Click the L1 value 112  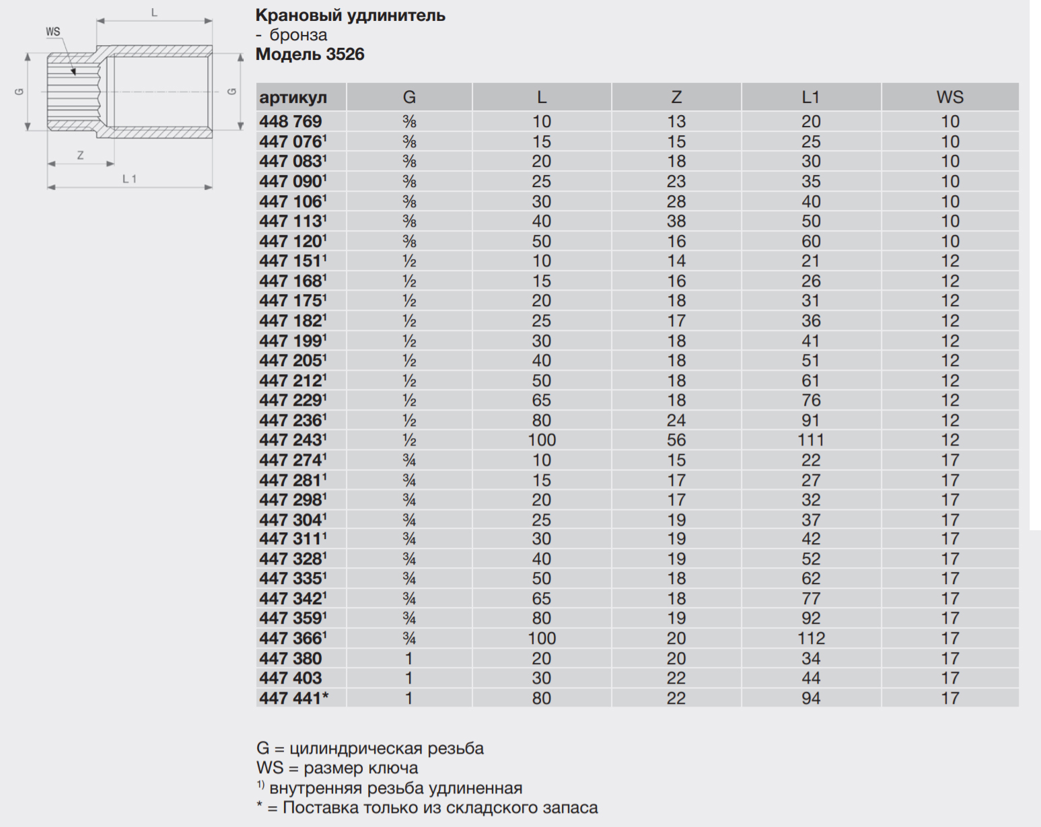[810, 639]
